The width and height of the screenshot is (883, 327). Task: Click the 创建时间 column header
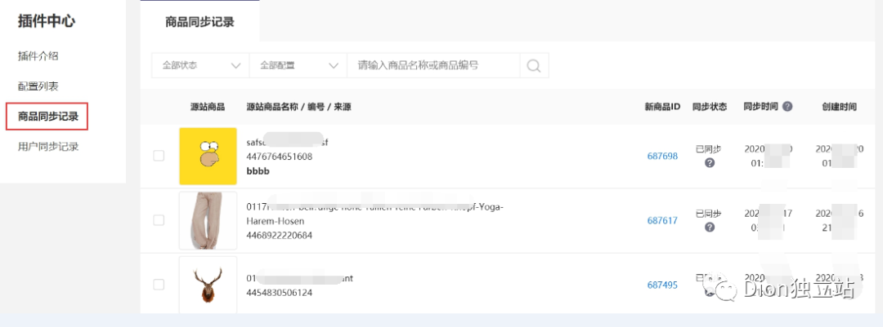(839, 107)
